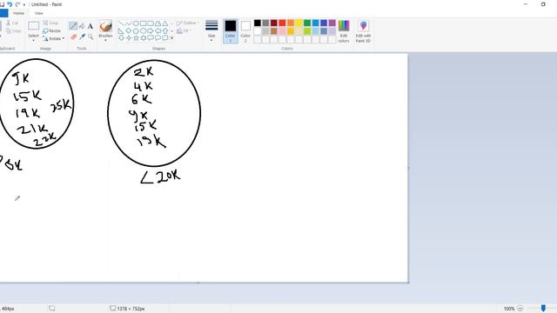Open the blue File menu tab

(x=3, y=13)
